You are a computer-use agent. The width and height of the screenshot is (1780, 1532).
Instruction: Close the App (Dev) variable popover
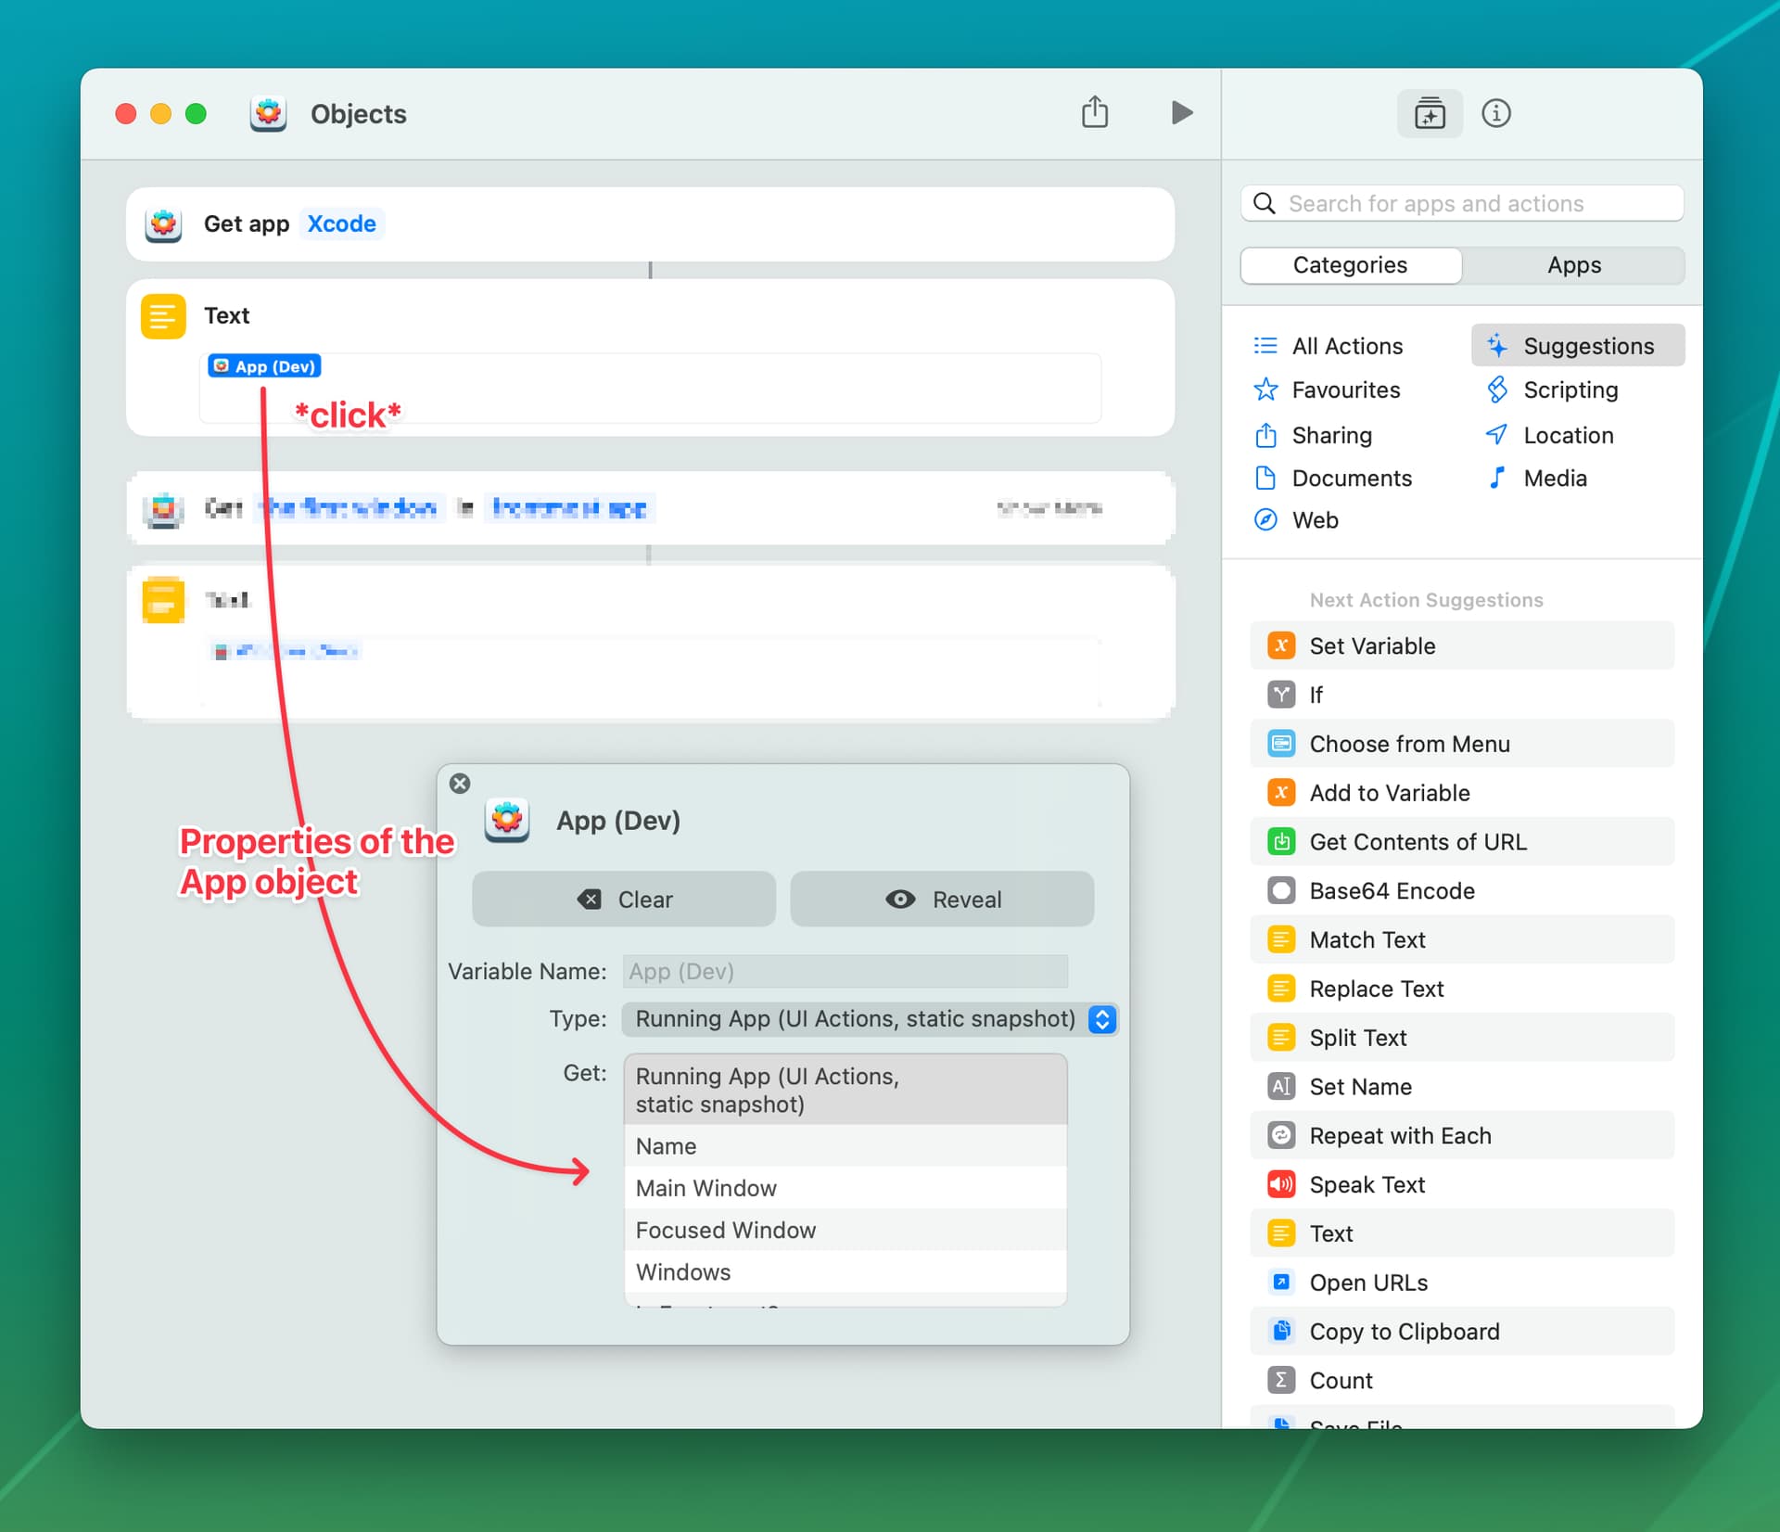[460, 784]
